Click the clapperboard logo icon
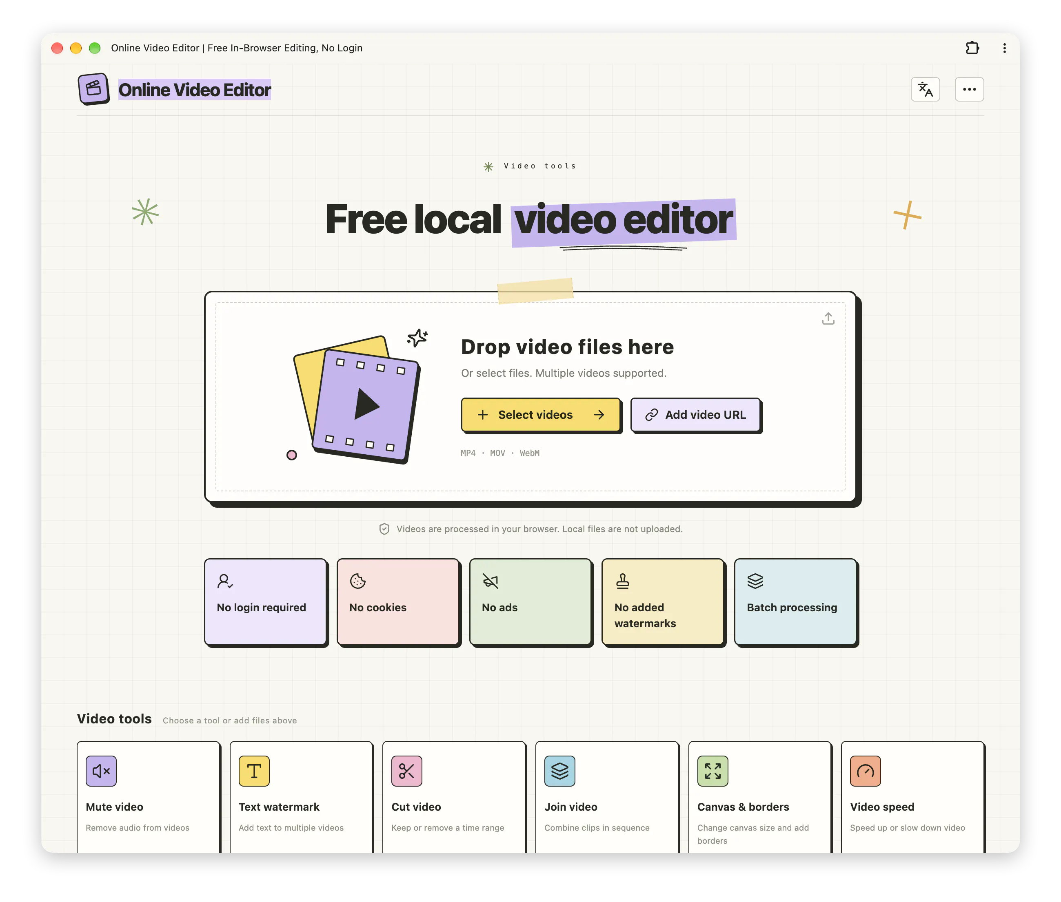The width and height of the screenshot is (1061, 902). coord(93,89)
